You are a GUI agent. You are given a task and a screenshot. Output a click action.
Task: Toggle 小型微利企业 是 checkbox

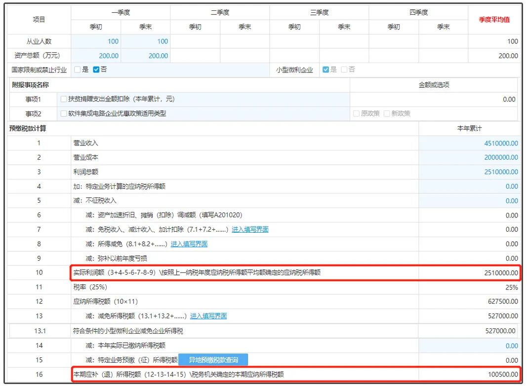[325, 70]
